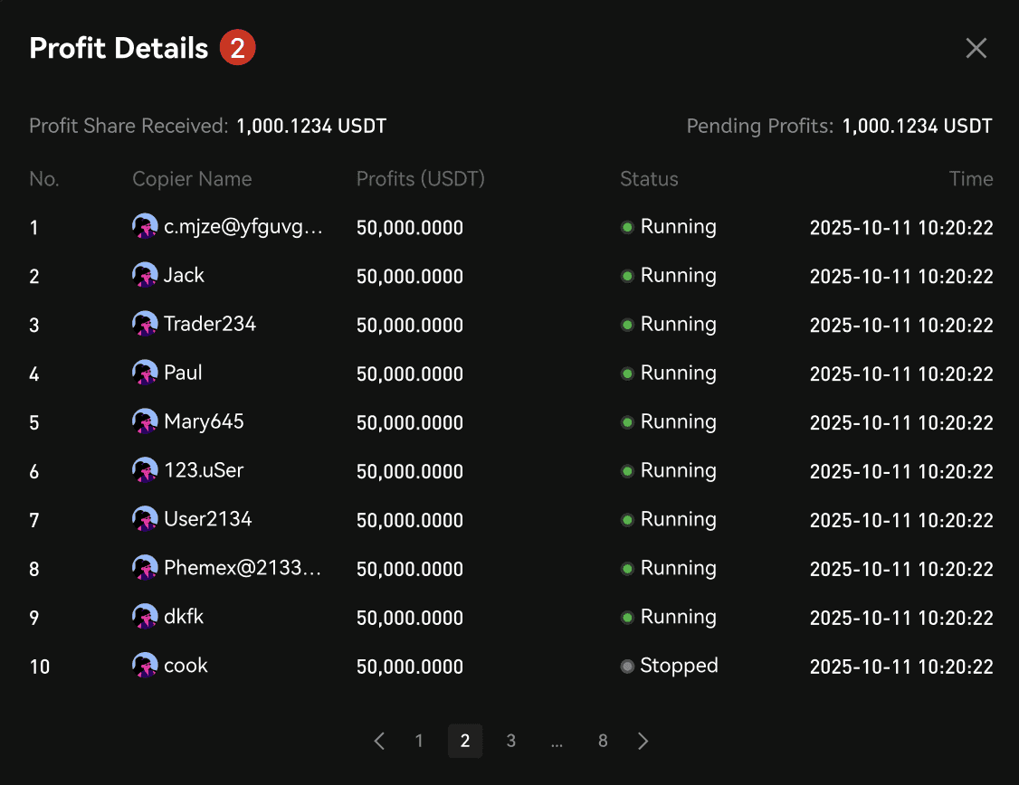Open copier name c.mjze@yfguvg…
This screenshot has height=785, width=1019.
point(243,227)
